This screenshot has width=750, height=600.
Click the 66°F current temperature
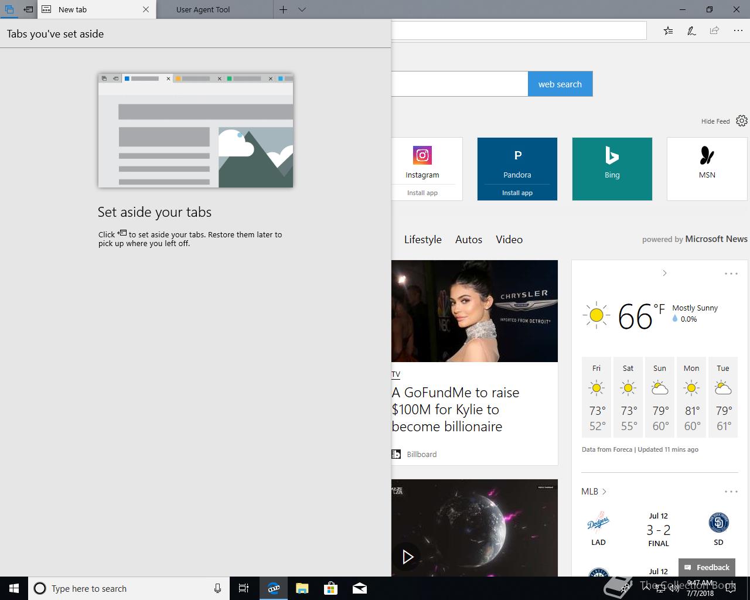pyautogui.click(x=642, y=316)
